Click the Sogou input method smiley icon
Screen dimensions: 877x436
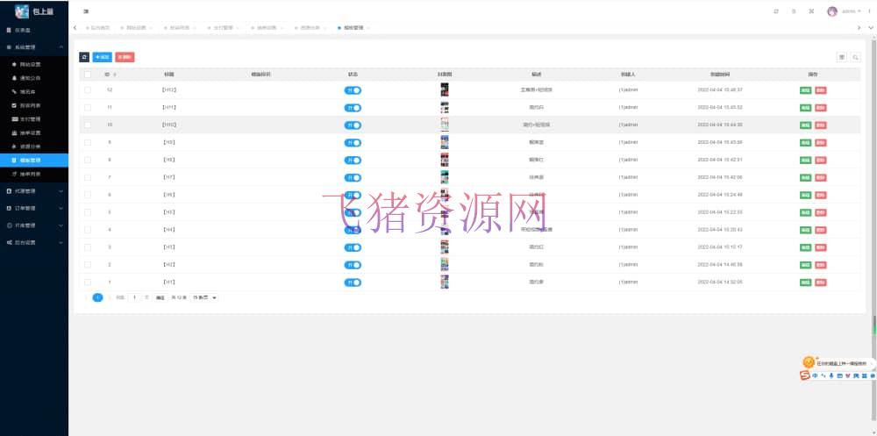coord(809,362)
